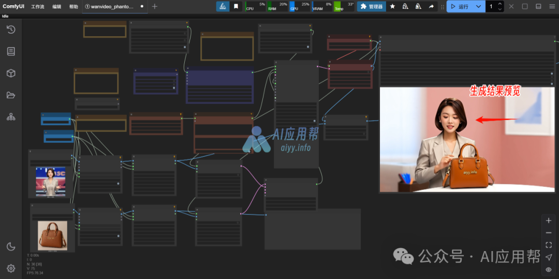
Task: Switch to the wanvideo_phanto... workflow tab
Action: pyautogui.click(x=112, y=7)
